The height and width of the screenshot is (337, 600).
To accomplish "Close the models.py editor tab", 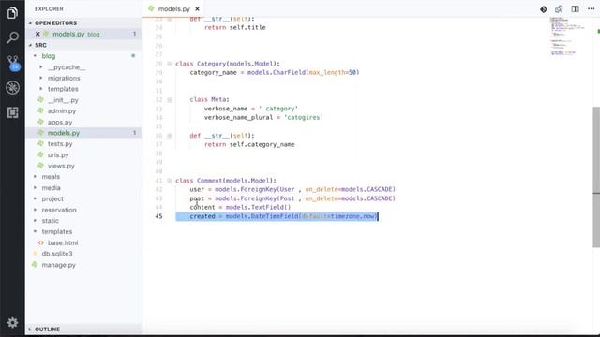I will click(x=197, y=8).
